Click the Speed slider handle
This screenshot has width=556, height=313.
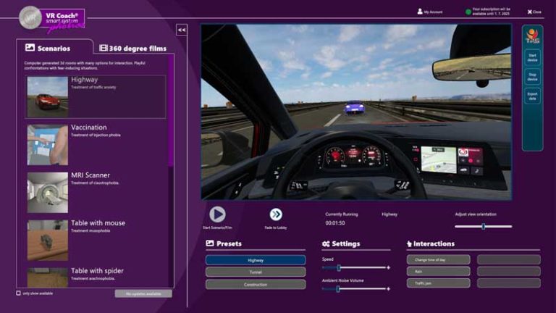(x=339, y=268)
